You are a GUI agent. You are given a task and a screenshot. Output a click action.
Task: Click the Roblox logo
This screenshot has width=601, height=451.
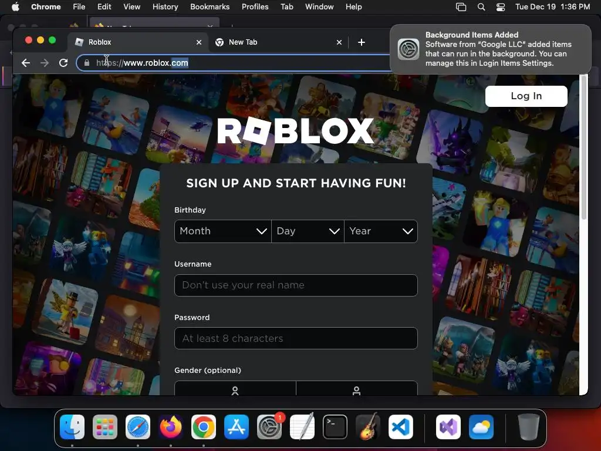(x=296, y=131)
